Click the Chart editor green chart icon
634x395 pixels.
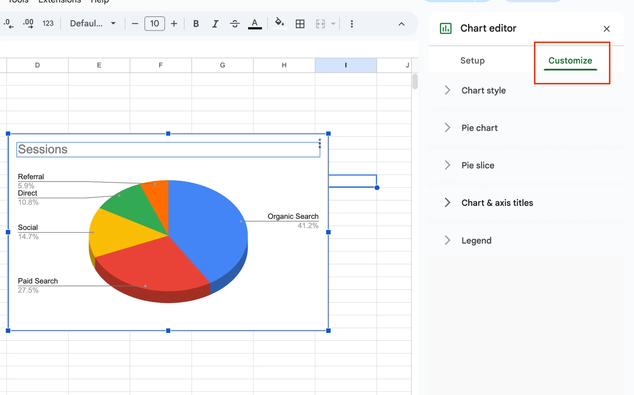click(x=446, y=28)
